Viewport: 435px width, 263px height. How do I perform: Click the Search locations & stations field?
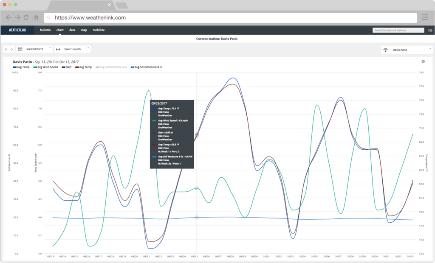click(x=398, y=30)
